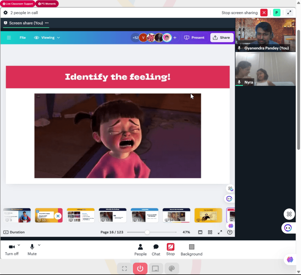Select slide 15 thumbnail

coord(208,215)
